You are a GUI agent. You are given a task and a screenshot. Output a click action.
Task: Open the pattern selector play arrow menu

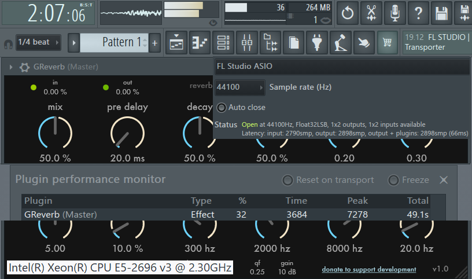[74, 43]
